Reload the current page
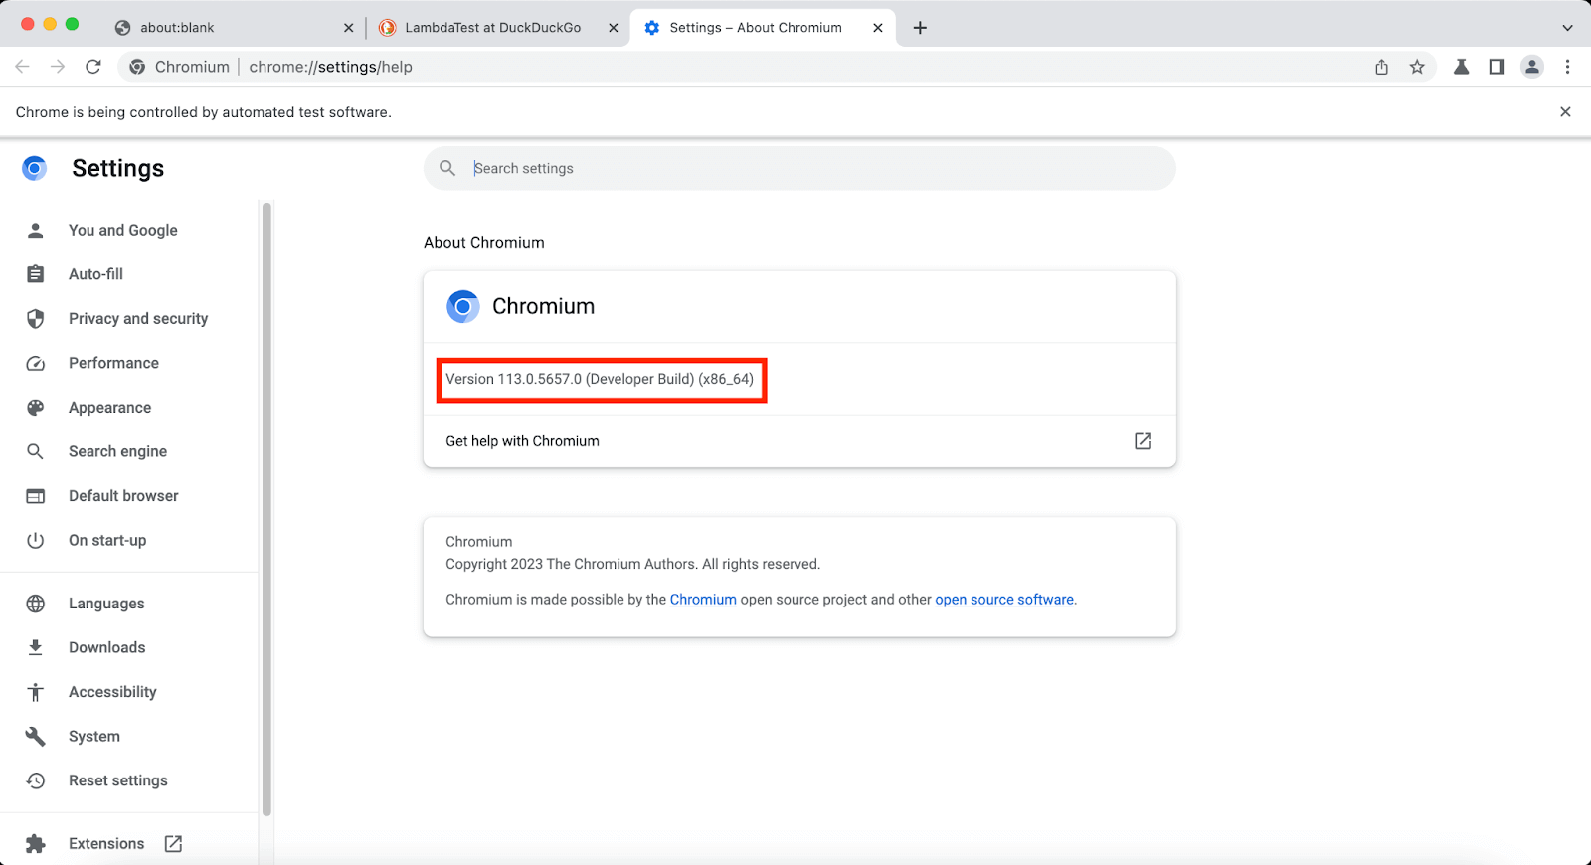1591x865 pixels. coord(93,67)
